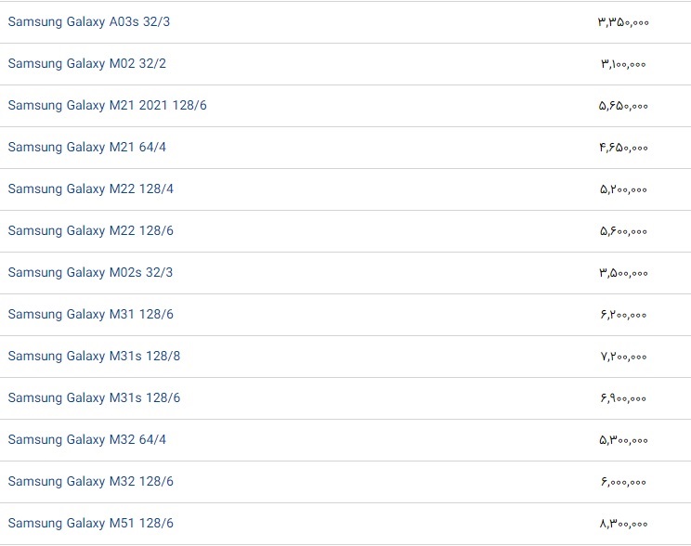The image size is (691, 546).
Task: Click the price of Galaxy A03s 32/3
Action: pyautogui.click(x=623, y=22)
